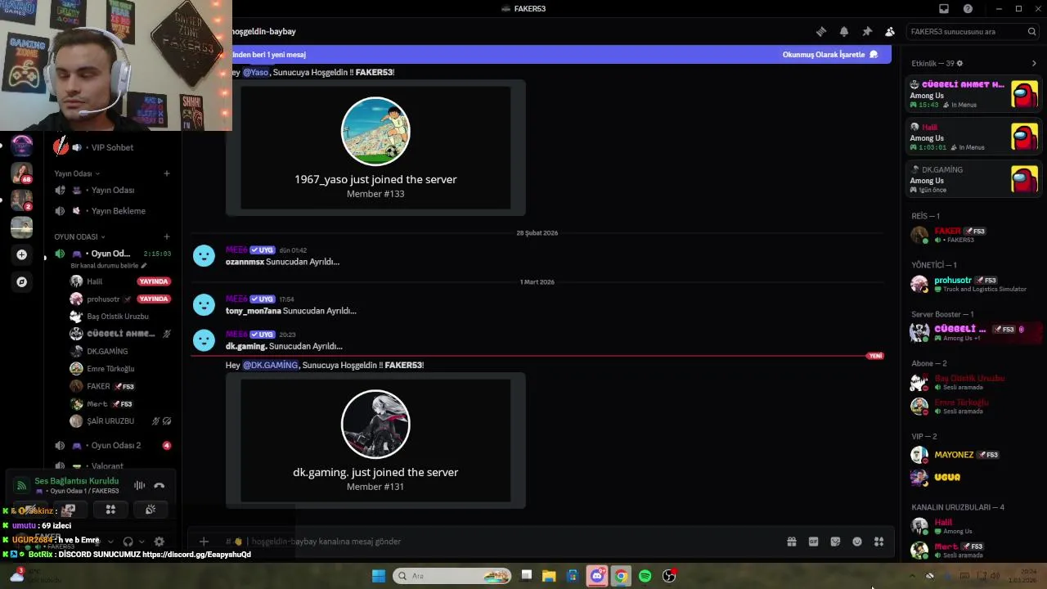The height and width of the screenshot is (589, 1047).
Task: Open input device options arrow
Action: 110,542
